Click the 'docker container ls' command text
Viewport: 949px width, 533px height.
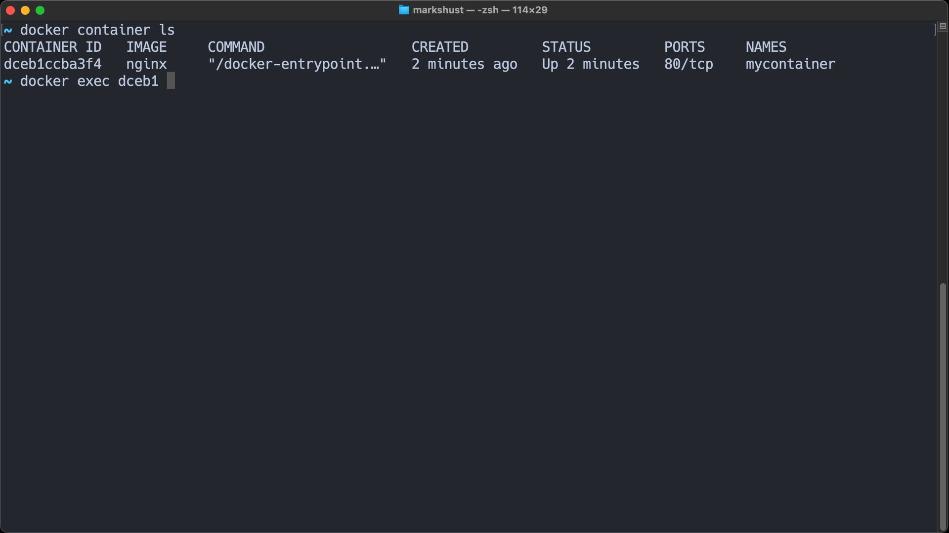pyautogui.click(x=97, y=30)
